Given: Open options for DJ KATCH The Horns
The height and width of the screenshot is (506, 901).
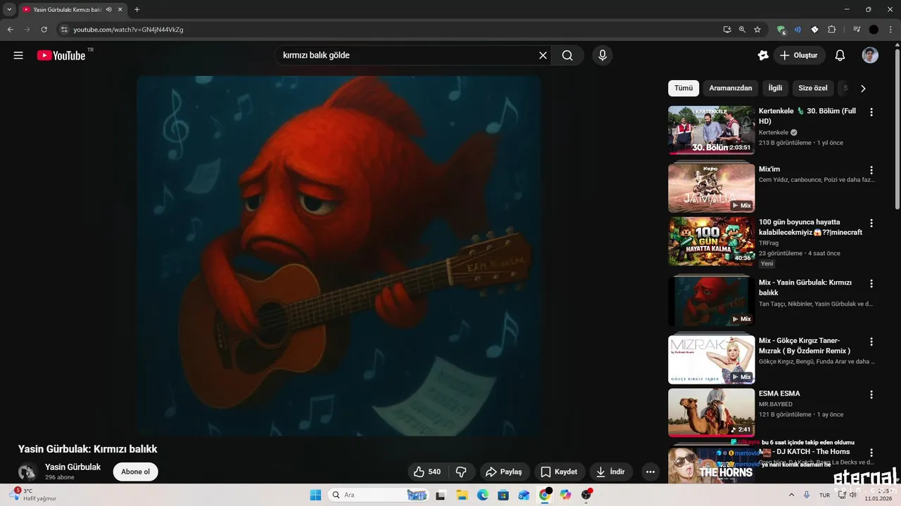Looking at the screenshot, I should tap(871, 453).
